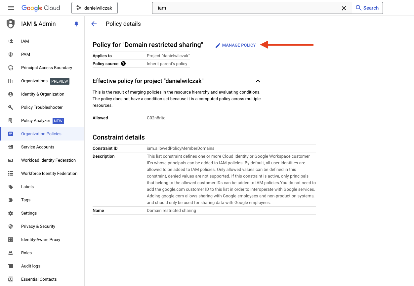Viewport: 414px width, 286px height.
Task: Select Organization Policies in the sidebar
Action: point(42,134)
